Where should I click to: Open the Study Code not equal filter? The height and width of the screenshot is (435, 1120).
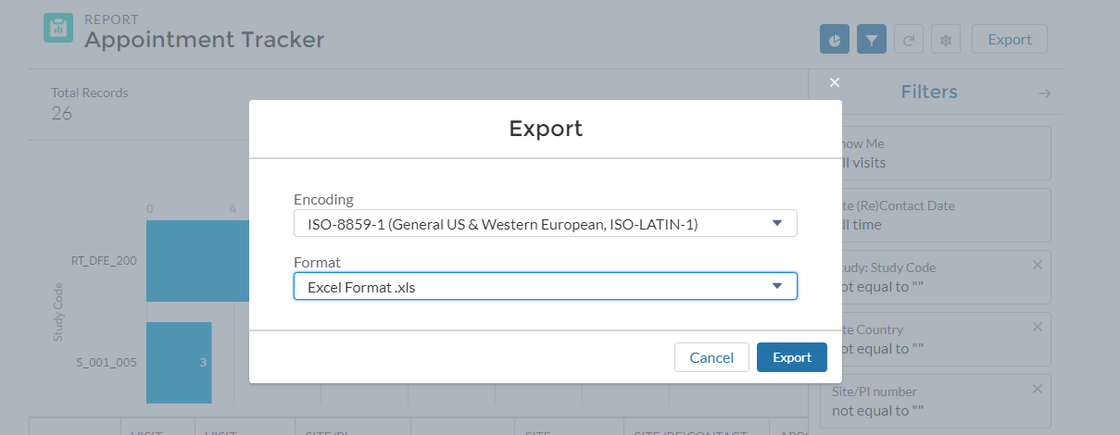pyautogui.click(x=936, y=277)
